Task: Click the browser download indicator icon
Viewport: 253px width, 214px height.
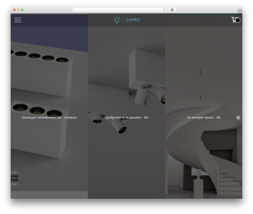Action: pos(172,10)
